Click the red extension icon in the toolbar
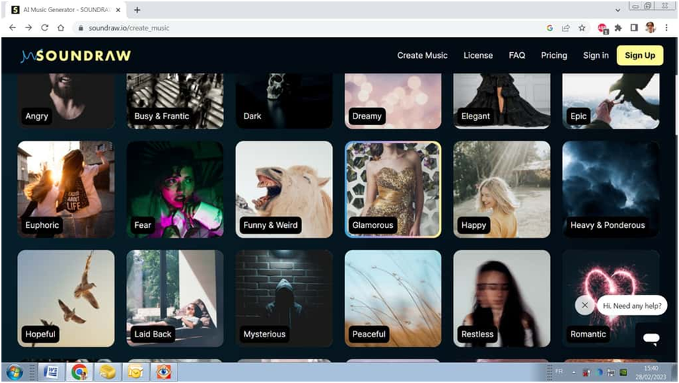This screenshot has height=383, width=679. 602,29
